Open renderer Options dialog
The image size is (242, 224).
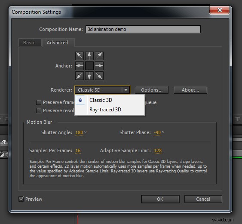[152, 90]
